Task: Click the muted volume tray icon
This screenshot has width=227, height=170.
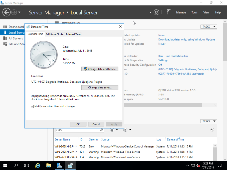Action: (198, 166)
